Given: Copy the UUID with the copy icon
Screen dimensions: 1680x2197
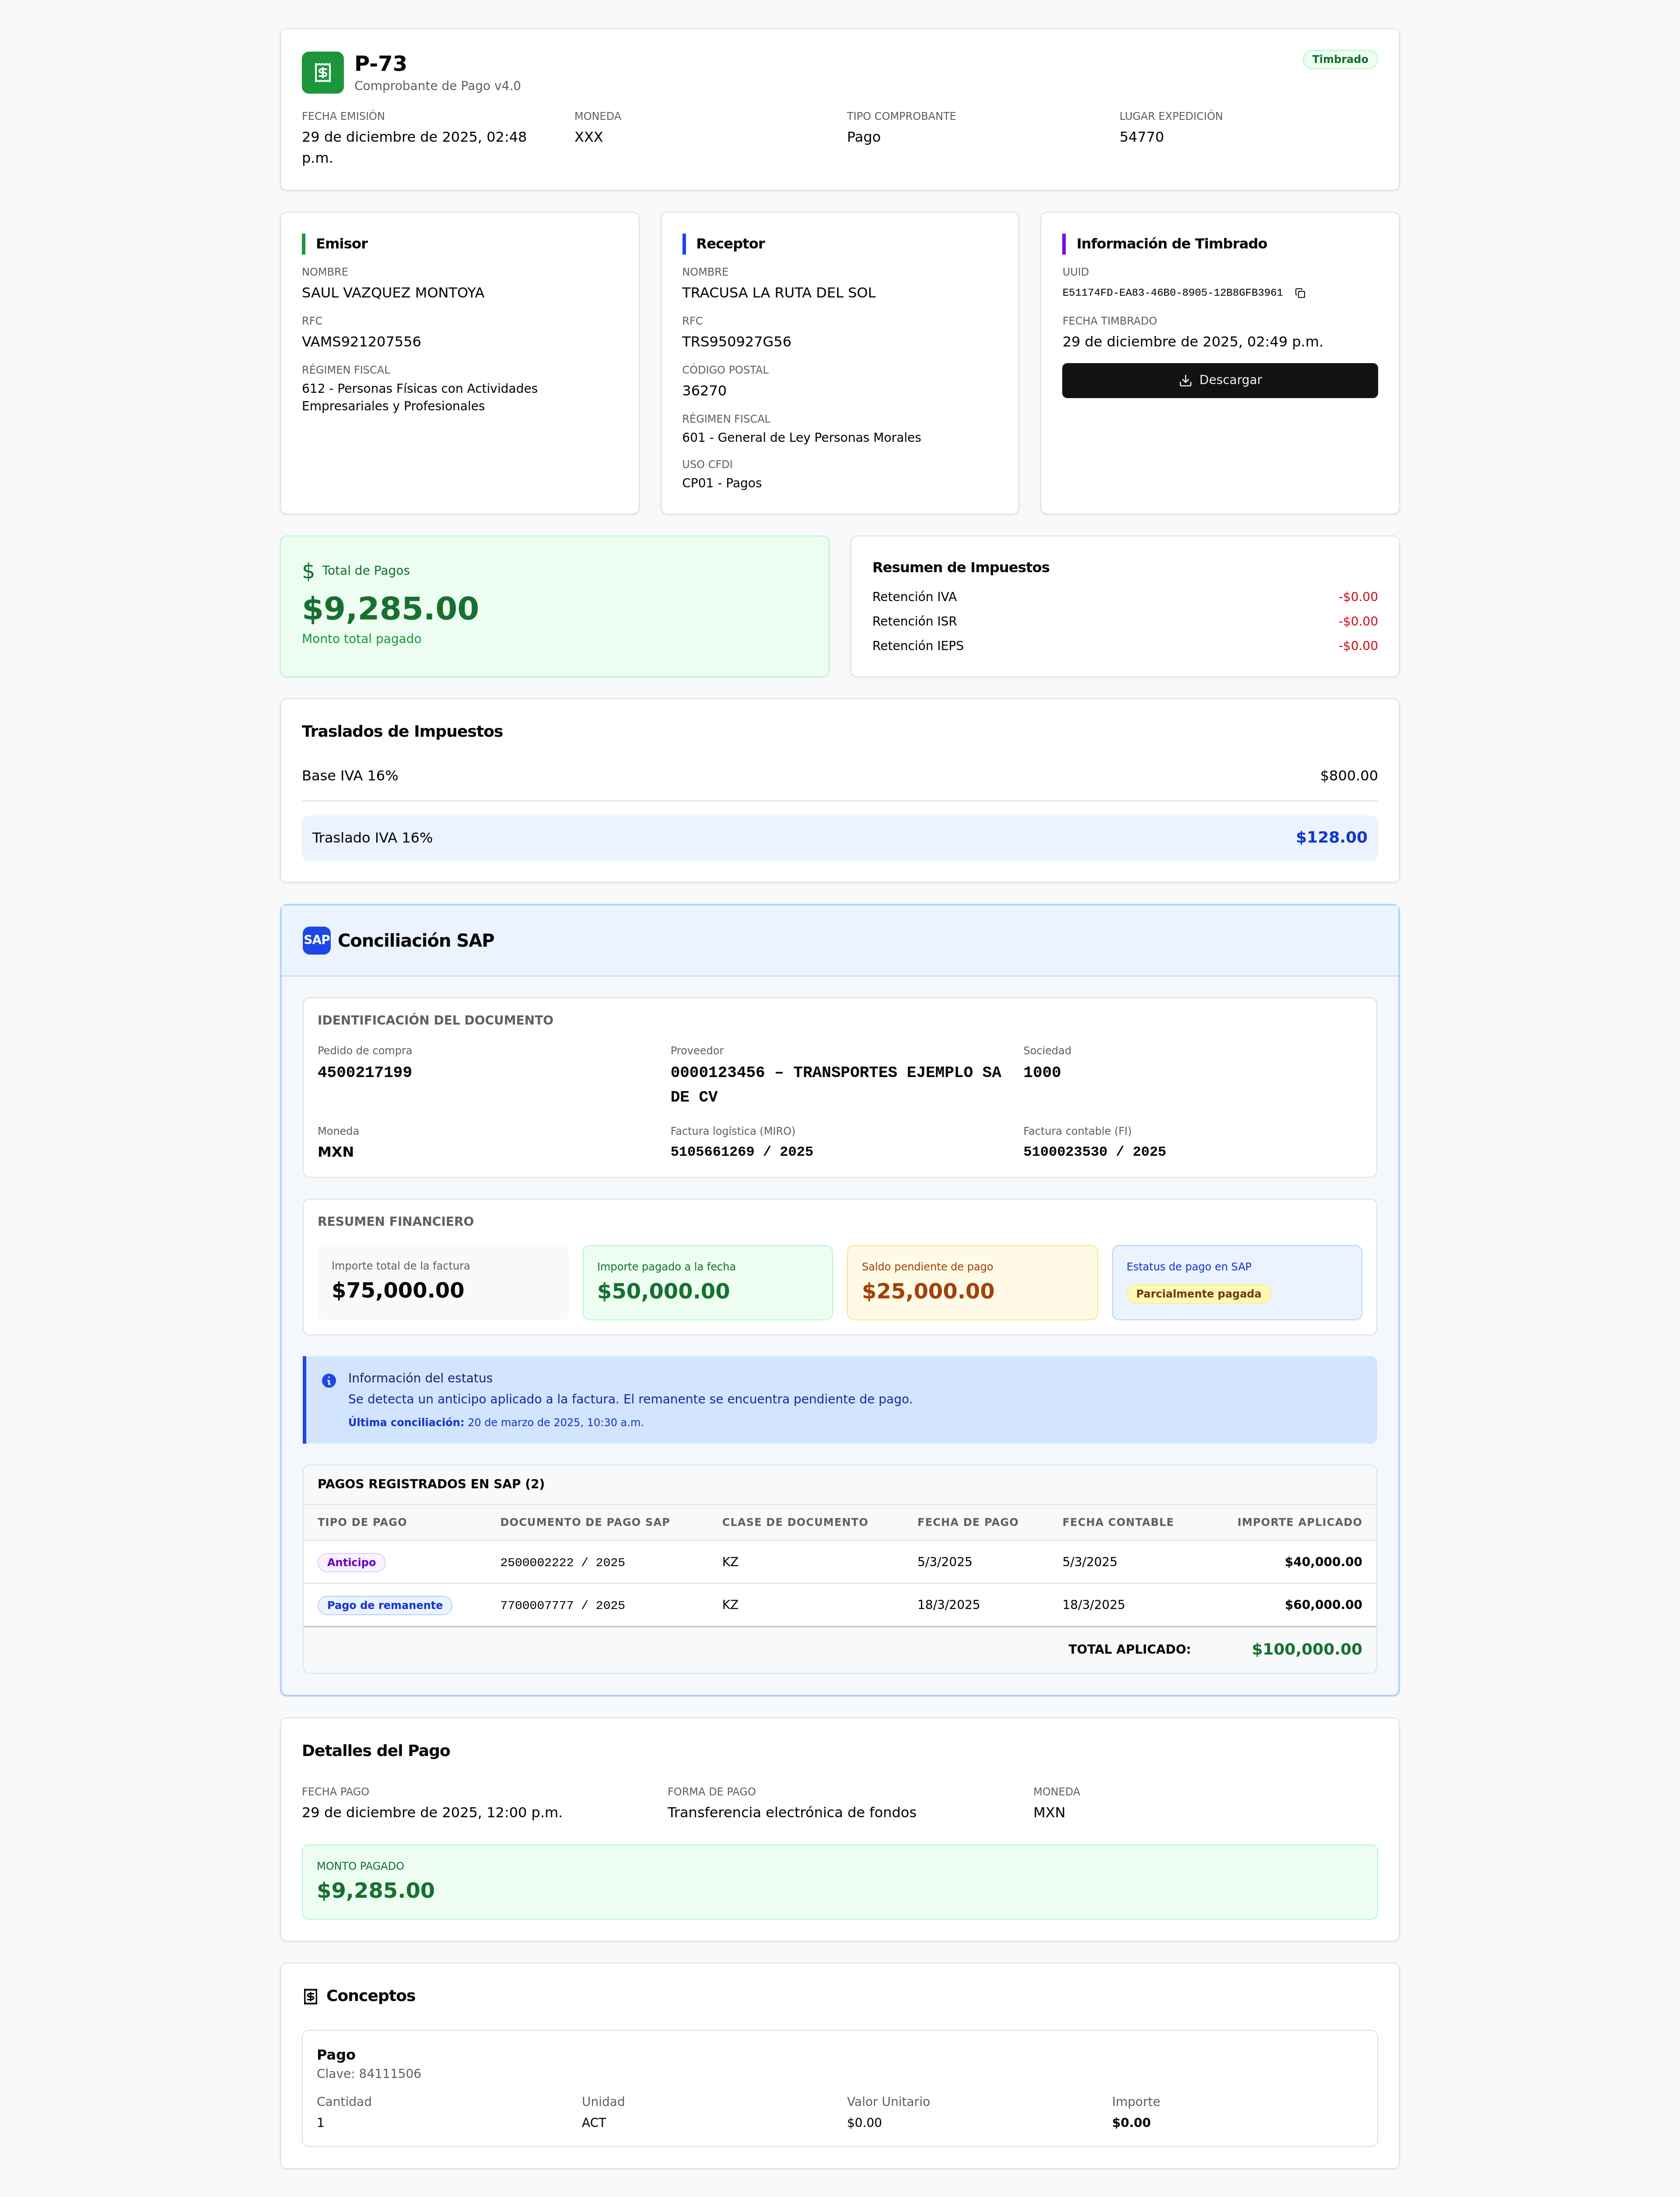Looking at the screenshot, I should click(x=1300, y=293).
